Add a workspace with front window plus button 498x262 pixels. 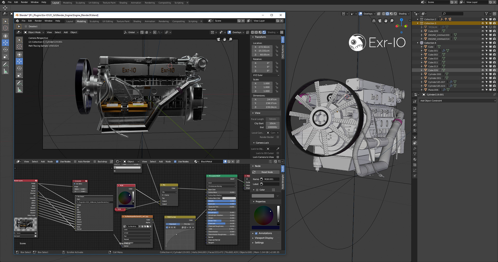[201, 21]
